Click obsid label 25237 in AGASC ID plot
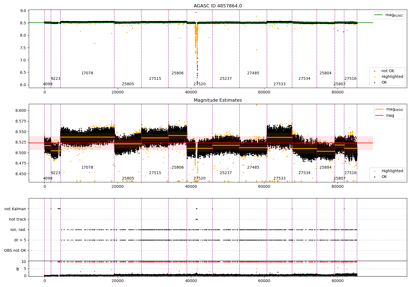The width and height of the screenshot is (411, 287). click(226, 78)
